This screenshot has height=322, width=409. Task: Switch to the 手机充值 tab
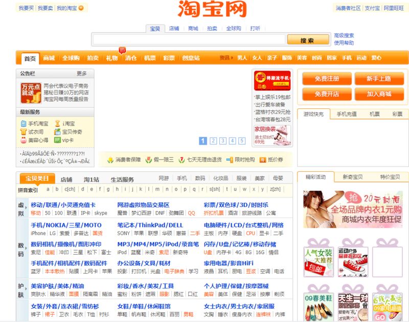pos(347,114)
